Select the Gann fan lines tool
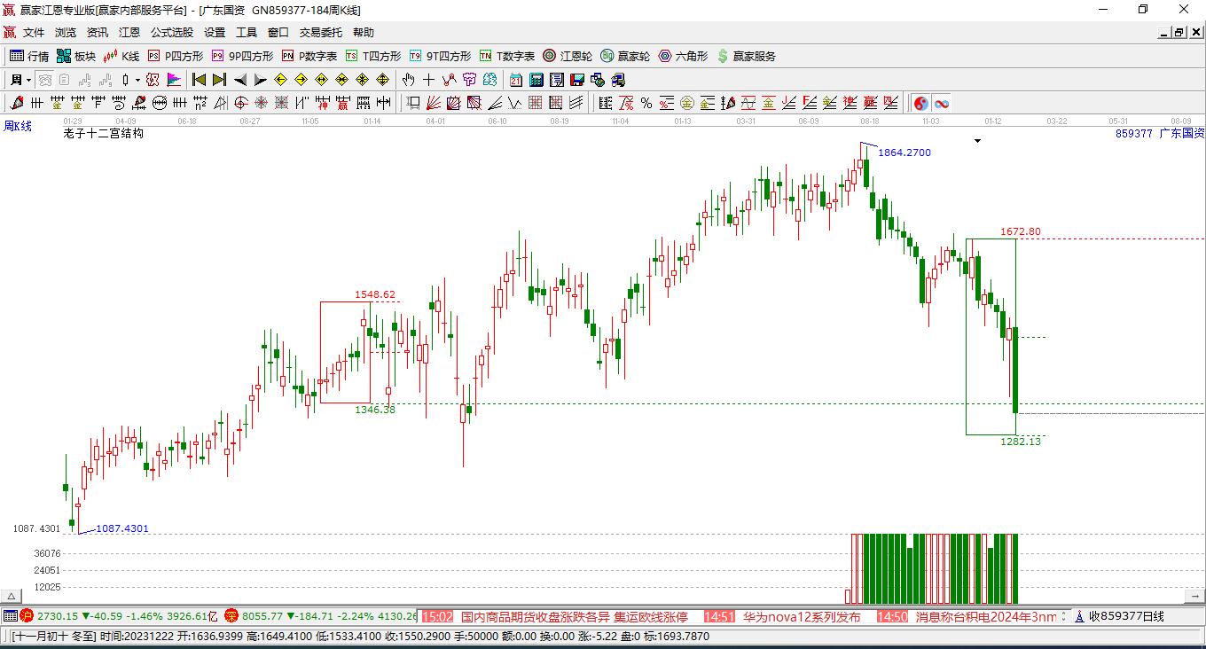The height and width of the screenshot is (649, 1206). [434, 103]
